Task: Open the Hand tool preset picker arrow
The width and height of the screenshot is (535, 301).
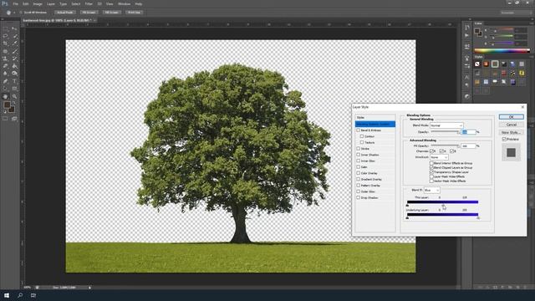Action: (14, 13)
